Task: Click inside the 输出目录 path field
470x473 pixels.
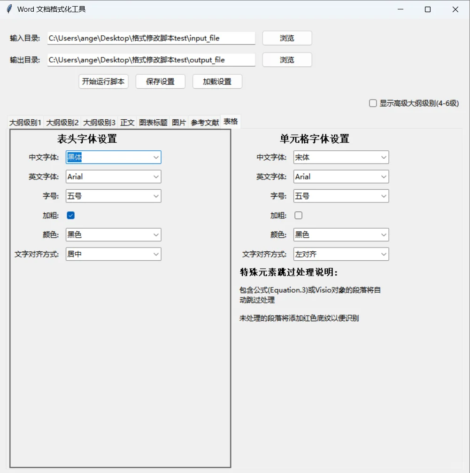Action: point(150,60)
